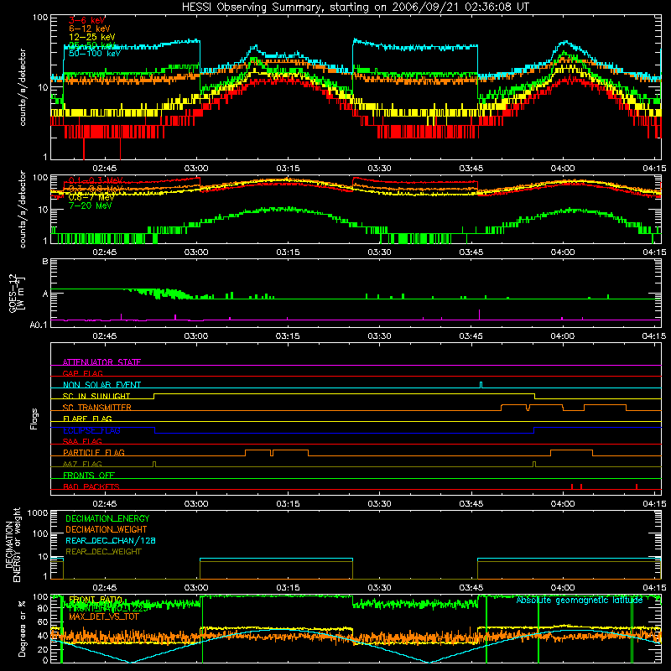Select the GAP_FLAG label
Image resolution: width=671 pixels, height=671 pixels.
[x=82, y=373]
